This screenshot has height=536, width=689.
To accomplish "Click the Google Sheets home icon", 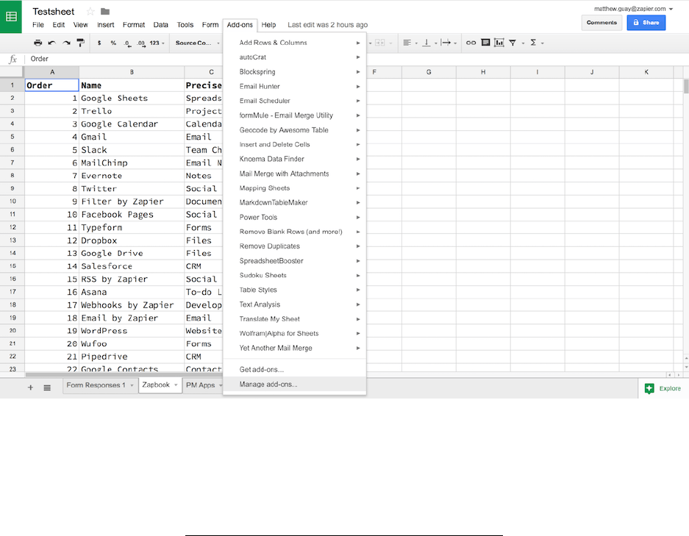I will pos(11,17).
